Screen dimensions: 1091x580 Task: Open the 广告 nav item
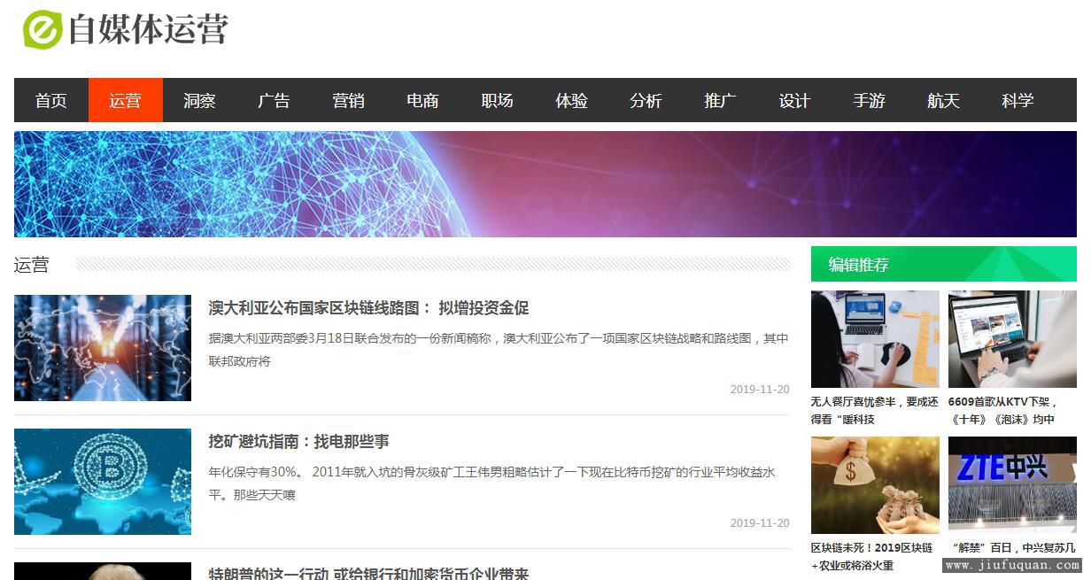(x=275, y=100)
